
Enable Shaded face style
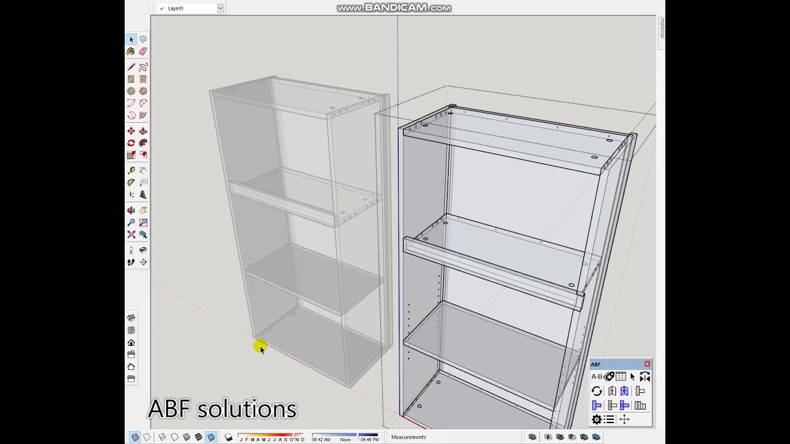click(186, 437)
